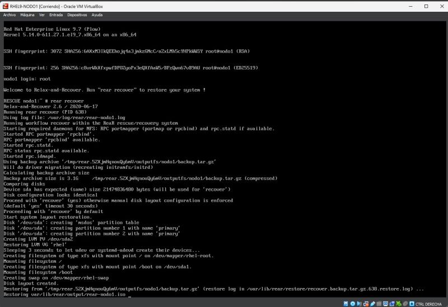Maximize the VirtualBox window

(426, 6)
